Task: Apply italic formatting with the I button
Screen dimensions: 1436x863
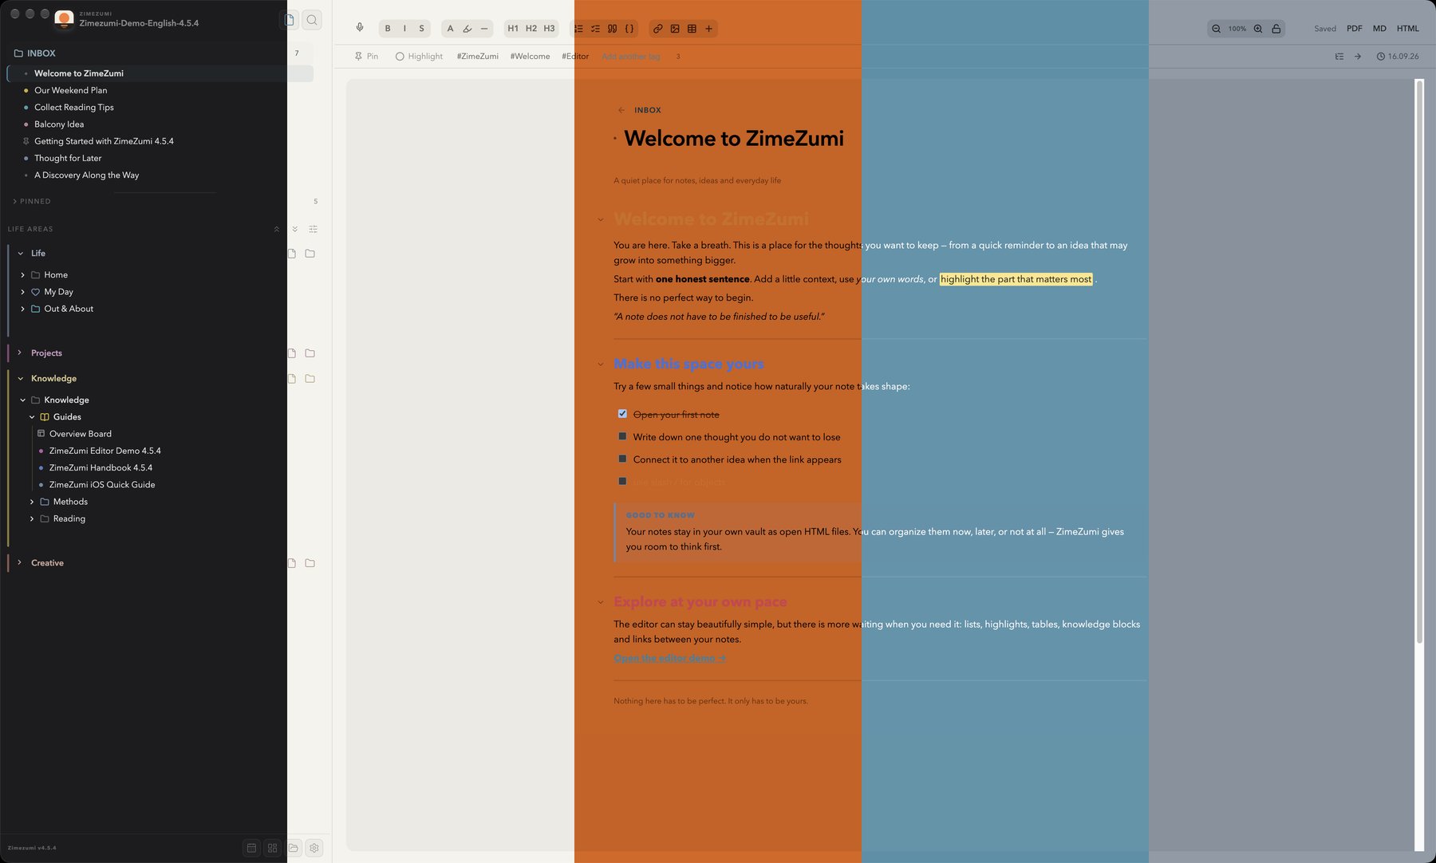Action: coord(404,29)
